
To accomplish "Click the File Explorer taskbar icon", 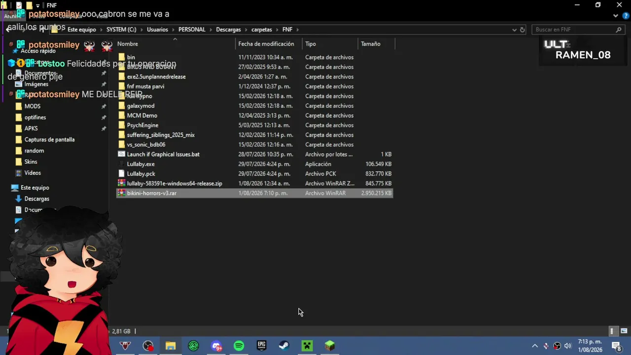I will tap(171, 346).
